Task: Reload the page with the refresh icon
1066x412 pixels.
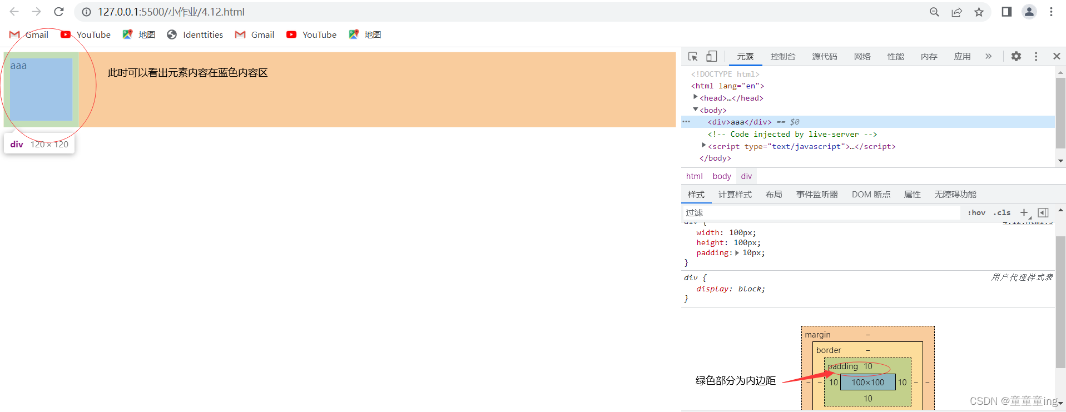Action: point(59,12)
